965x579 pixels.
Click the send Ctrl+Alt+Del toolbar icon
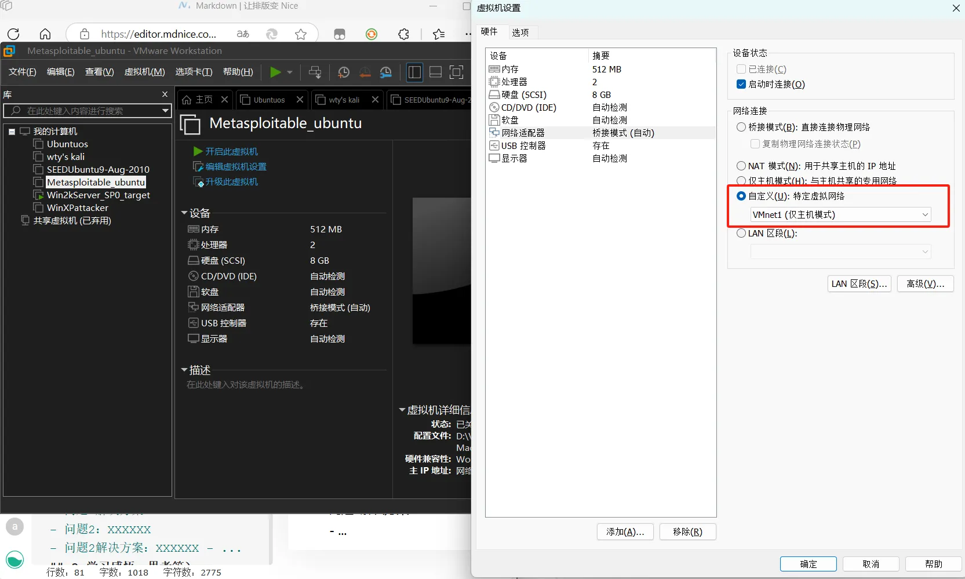point(315,72)
